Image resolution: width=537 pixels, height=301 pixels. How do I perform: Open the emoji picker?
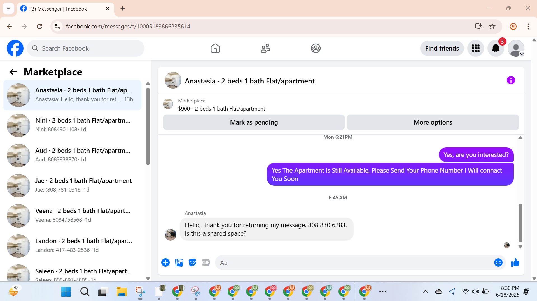coord(498,263)
